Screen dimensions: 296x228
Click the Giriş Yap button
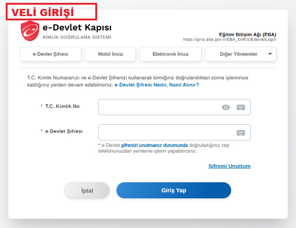174,190
